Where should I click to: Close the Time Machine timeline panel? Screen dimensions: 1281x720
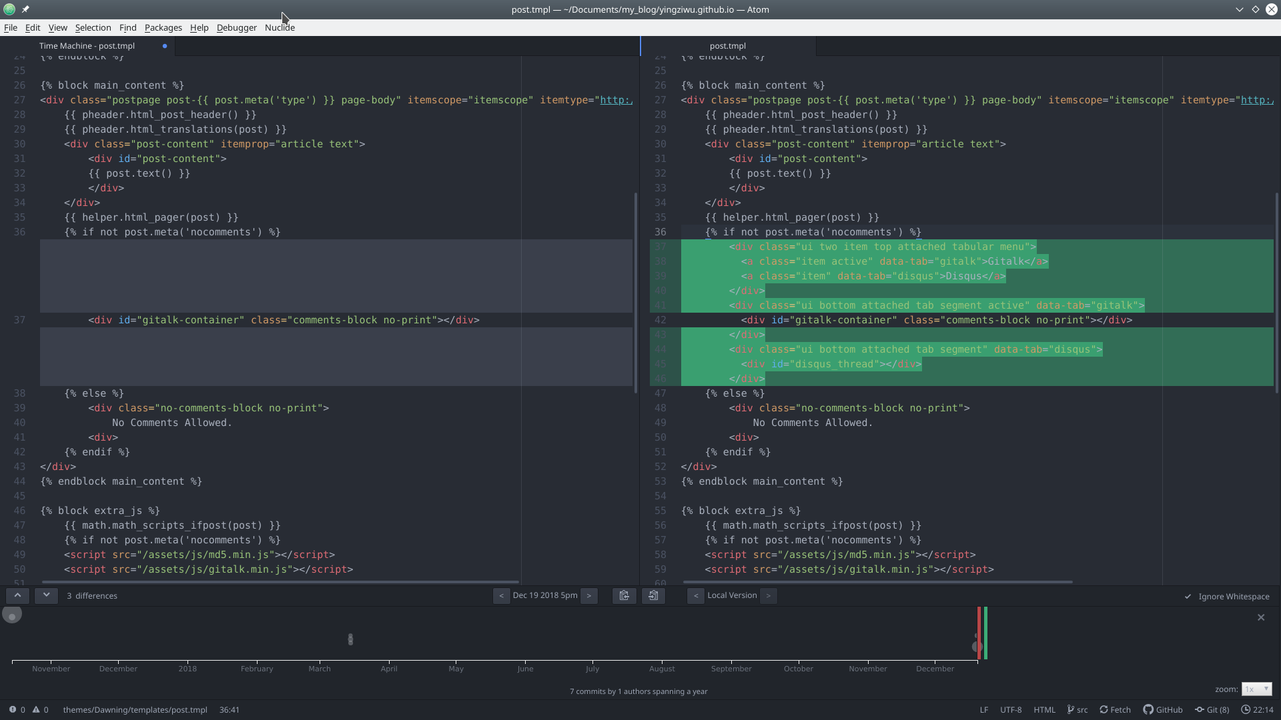pyautogui.click(x=1260, y=617)
